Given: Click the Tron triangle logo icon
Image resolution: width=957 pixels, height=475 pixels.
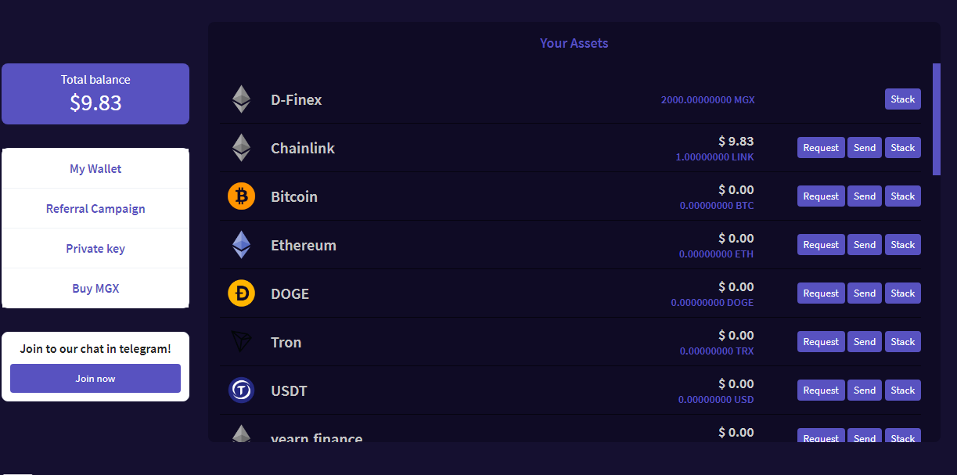Looking at the screenshot, I should click(241, 342).
